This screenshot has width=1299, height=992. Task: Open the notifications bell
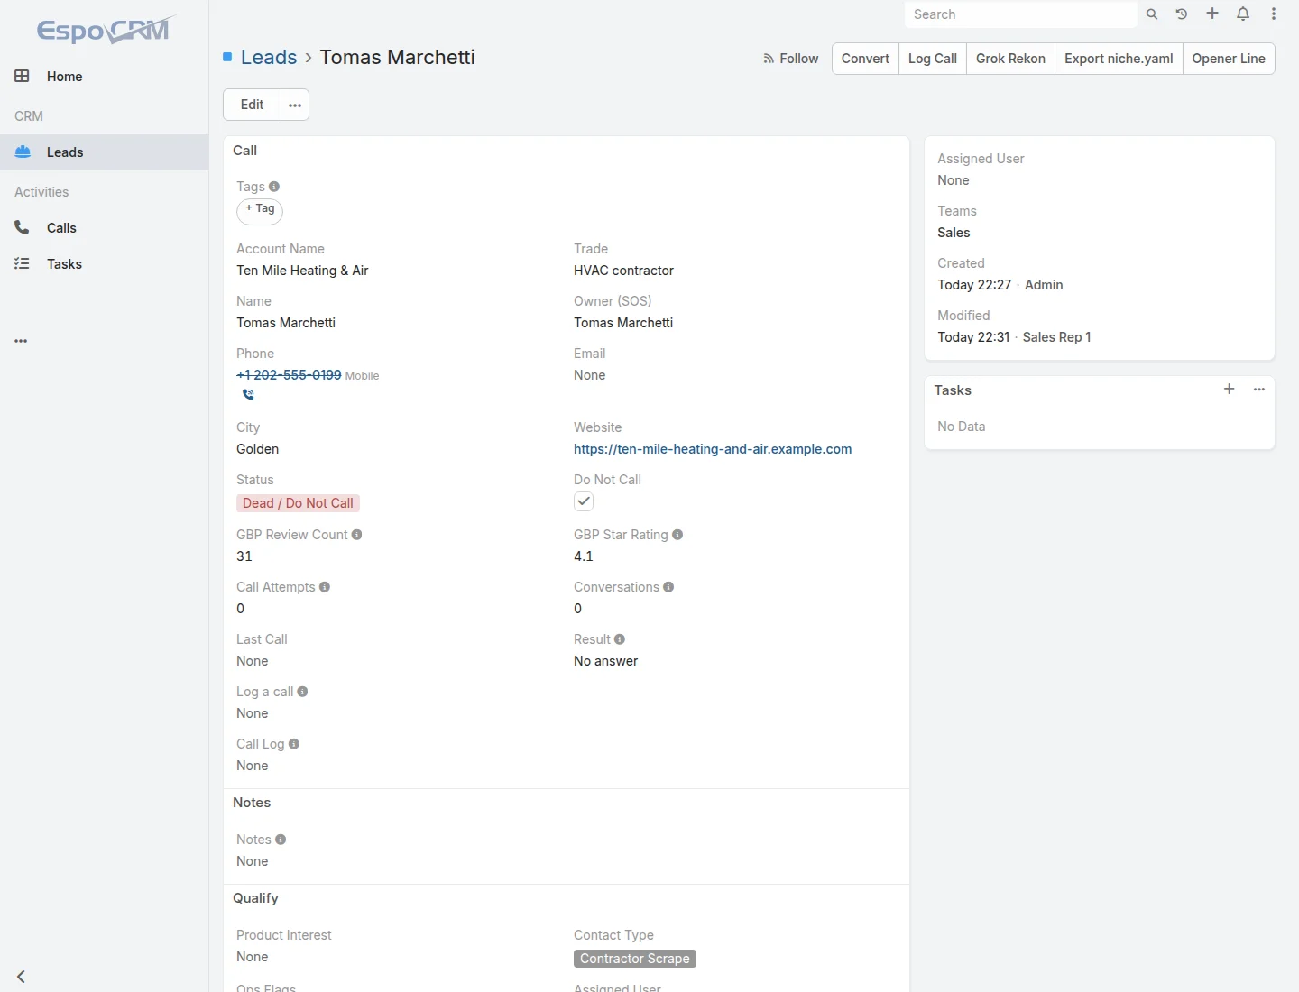pyautogui.click(x=1243, y=14)
